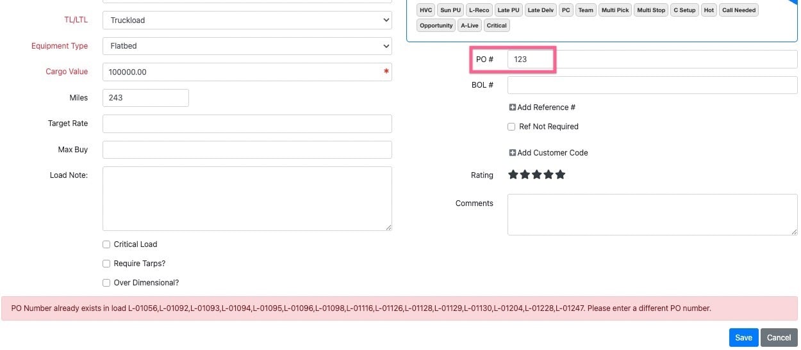Image resolution: width=801 pixels, height=350 pixels.
Task: Select the Late Delv tag
Action: (541, 10)
